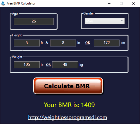Click the Height group label
140x124 pixels.
(x=17, y=35)
